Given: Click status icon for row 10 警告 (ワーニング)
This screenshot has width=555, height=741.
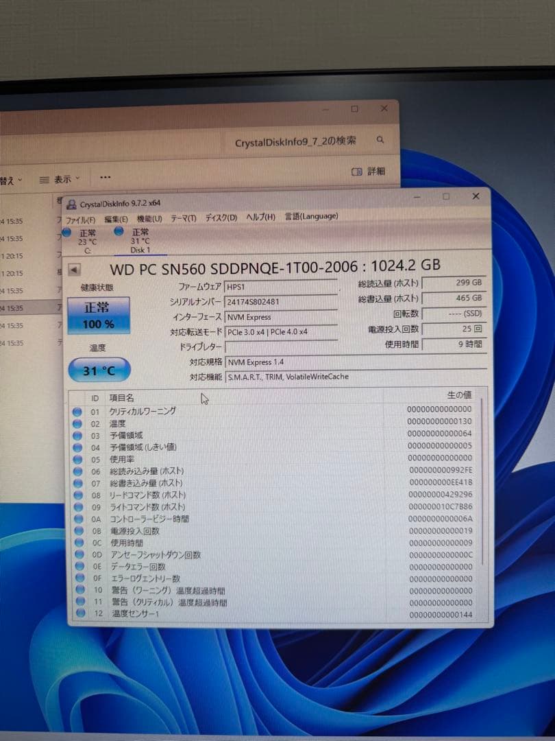Looking at the screenshot, I should pos(80,590).
